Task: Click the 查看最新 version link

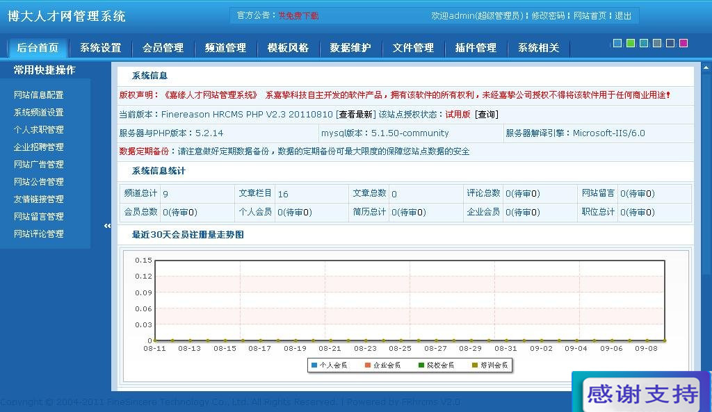Action: (x=355, y=115)
